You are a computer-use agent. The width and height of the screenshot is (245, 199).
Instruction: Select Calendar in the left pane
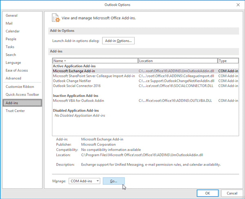pyautogui.click(x=13, y=31)
